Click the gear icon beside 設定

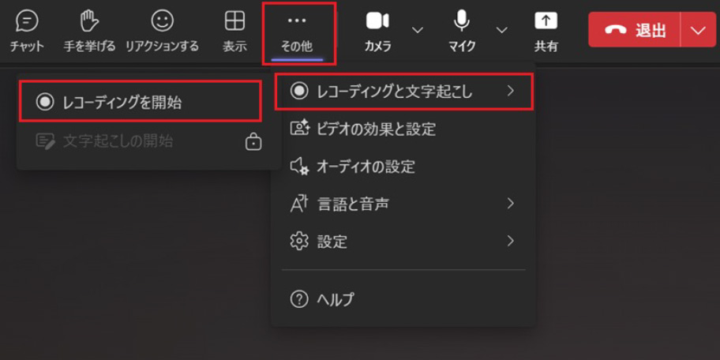[299, 241]
